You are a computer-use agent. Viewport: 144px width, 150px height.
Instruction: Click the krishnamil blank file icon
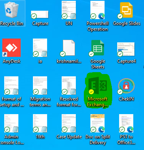click(69, 48)
